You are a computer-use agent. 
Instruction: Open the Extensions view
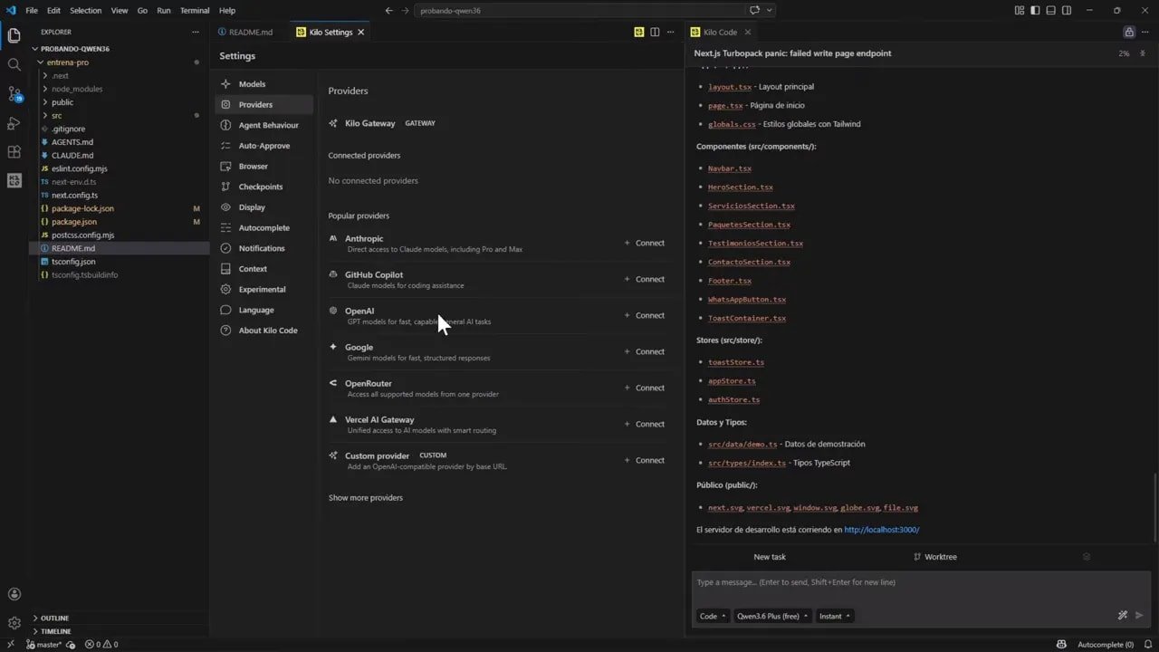[14, 152]
